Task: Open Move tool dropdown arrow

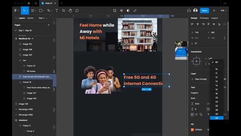Action: (27, 11)
